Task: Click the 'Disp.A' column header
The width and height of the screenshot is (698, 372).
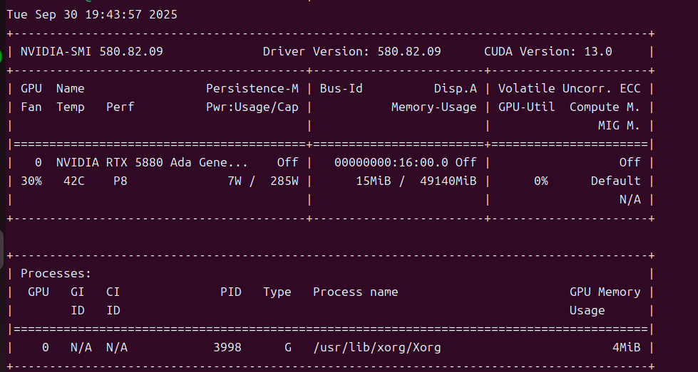Action: (456, 88)
